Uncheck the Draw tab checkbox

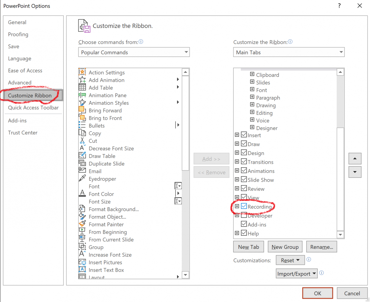pos(244,144)
